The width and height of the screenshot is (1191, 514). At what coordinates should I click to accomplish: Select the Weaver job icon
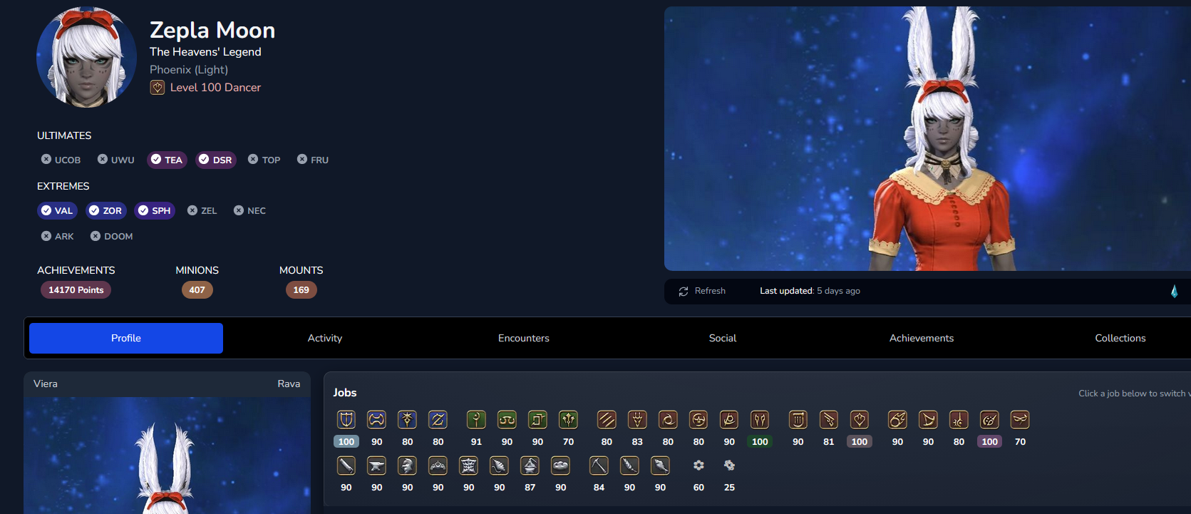pyautogui.click(x=500, y=466)
